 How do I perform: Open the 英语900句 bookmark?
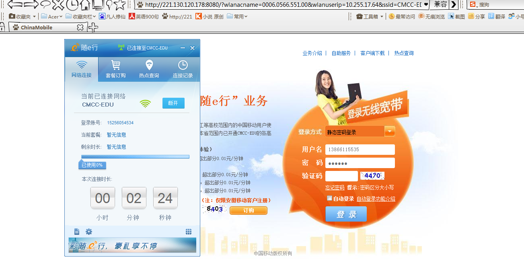tap(144, 16)
